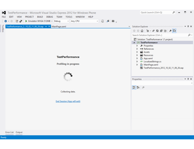Toggle auto-hide pin on Properties panel

(188, 79)
